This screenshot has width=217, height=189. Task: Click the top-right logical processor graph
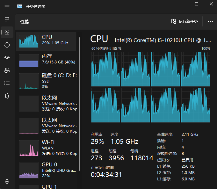click(x=196, y=69)
